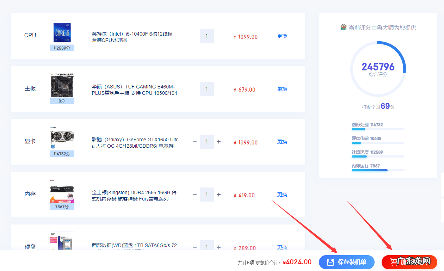Decrease the 硬盘 quantity with the minus stepper
Image resolution: width=444 pixels, height=271 pixels.
[x=194, y=247]
